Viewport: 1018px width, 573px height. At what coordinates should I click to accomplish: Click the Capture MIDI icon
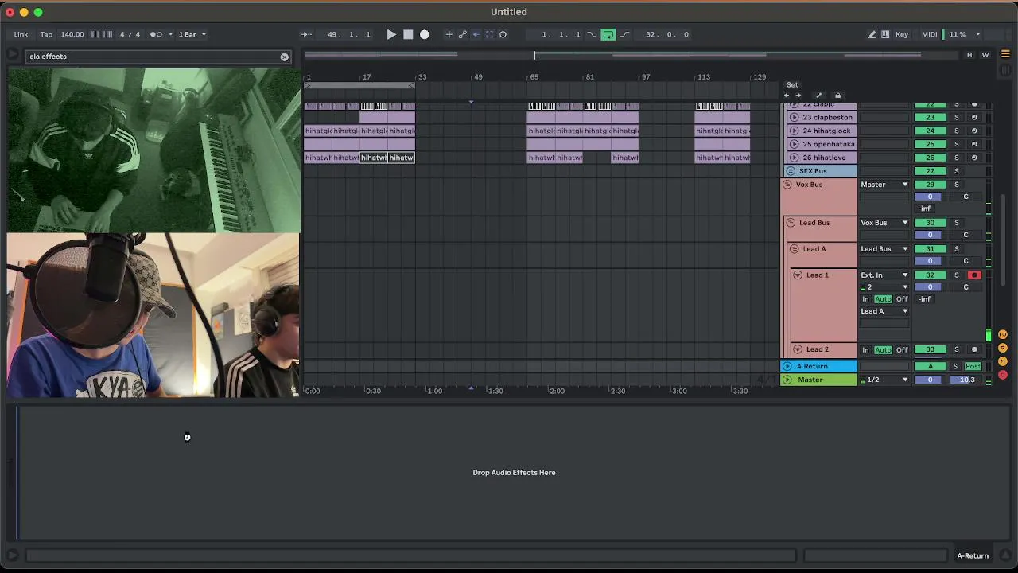point(489,34)
